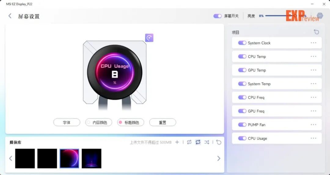Click the CPU Usage cooler screen preview
The height and width of the screenshot is (175, 330).
click(115, 72)
